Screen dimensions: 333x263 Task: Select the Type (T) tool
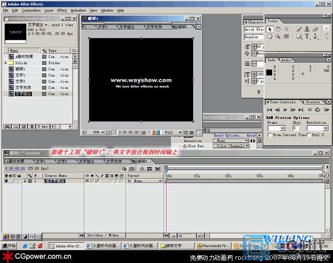307,36
